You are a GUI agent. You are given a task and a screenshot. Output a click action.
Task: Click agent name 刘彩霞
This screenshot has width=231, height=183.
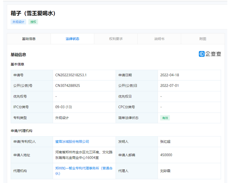pyautogui.click(x=165, y=171)
